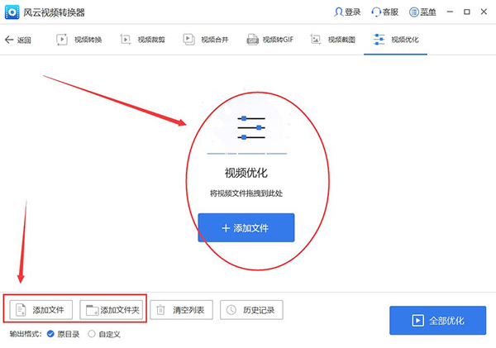Click the large sliders optimization icon

point(251,129)
